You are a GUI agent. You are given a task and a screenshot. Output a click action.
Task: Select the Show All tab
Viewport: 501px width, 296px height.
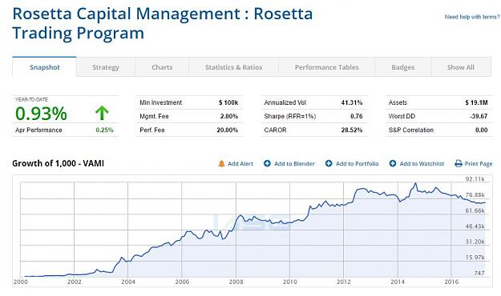[x=461, y=67]
